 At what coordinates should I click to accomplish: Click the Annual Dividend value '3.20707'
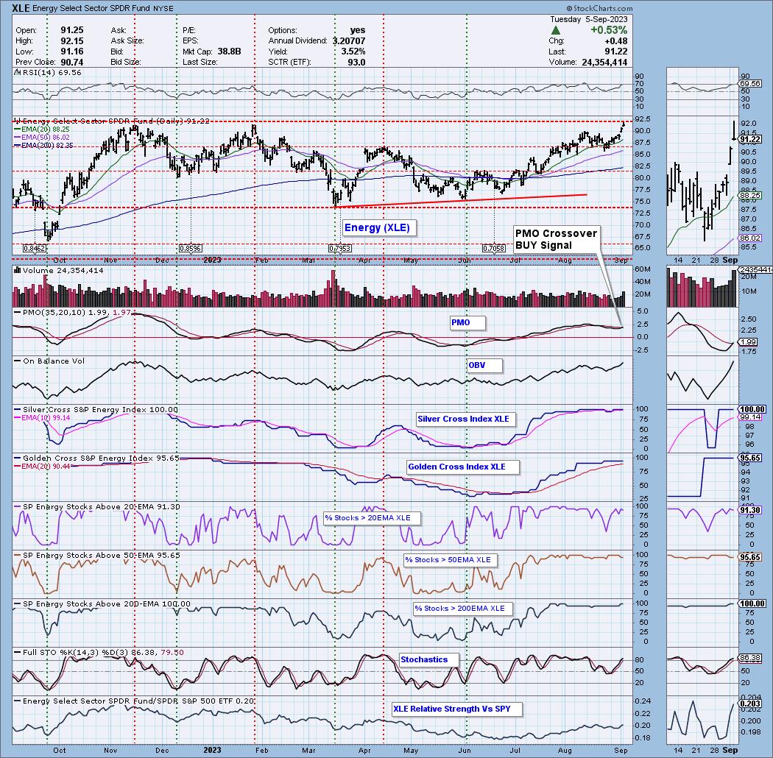click(x=349, y=41)
